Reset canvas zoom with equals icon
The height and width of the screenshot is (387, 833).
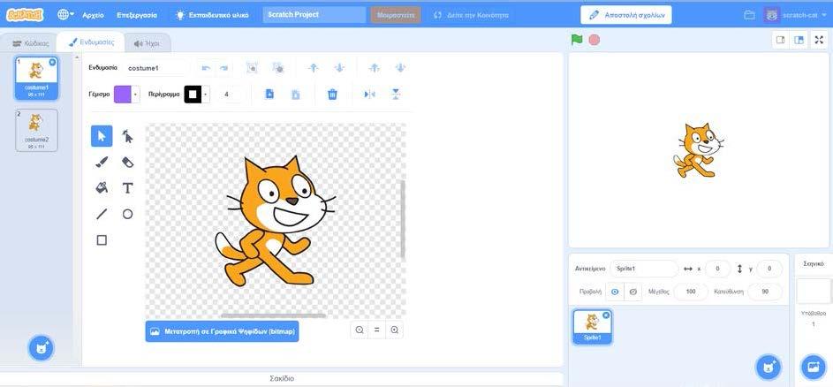[x=376, y=330]
